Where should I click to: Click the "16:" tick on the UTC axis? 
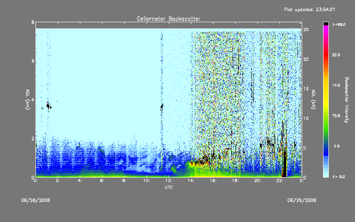213,181
